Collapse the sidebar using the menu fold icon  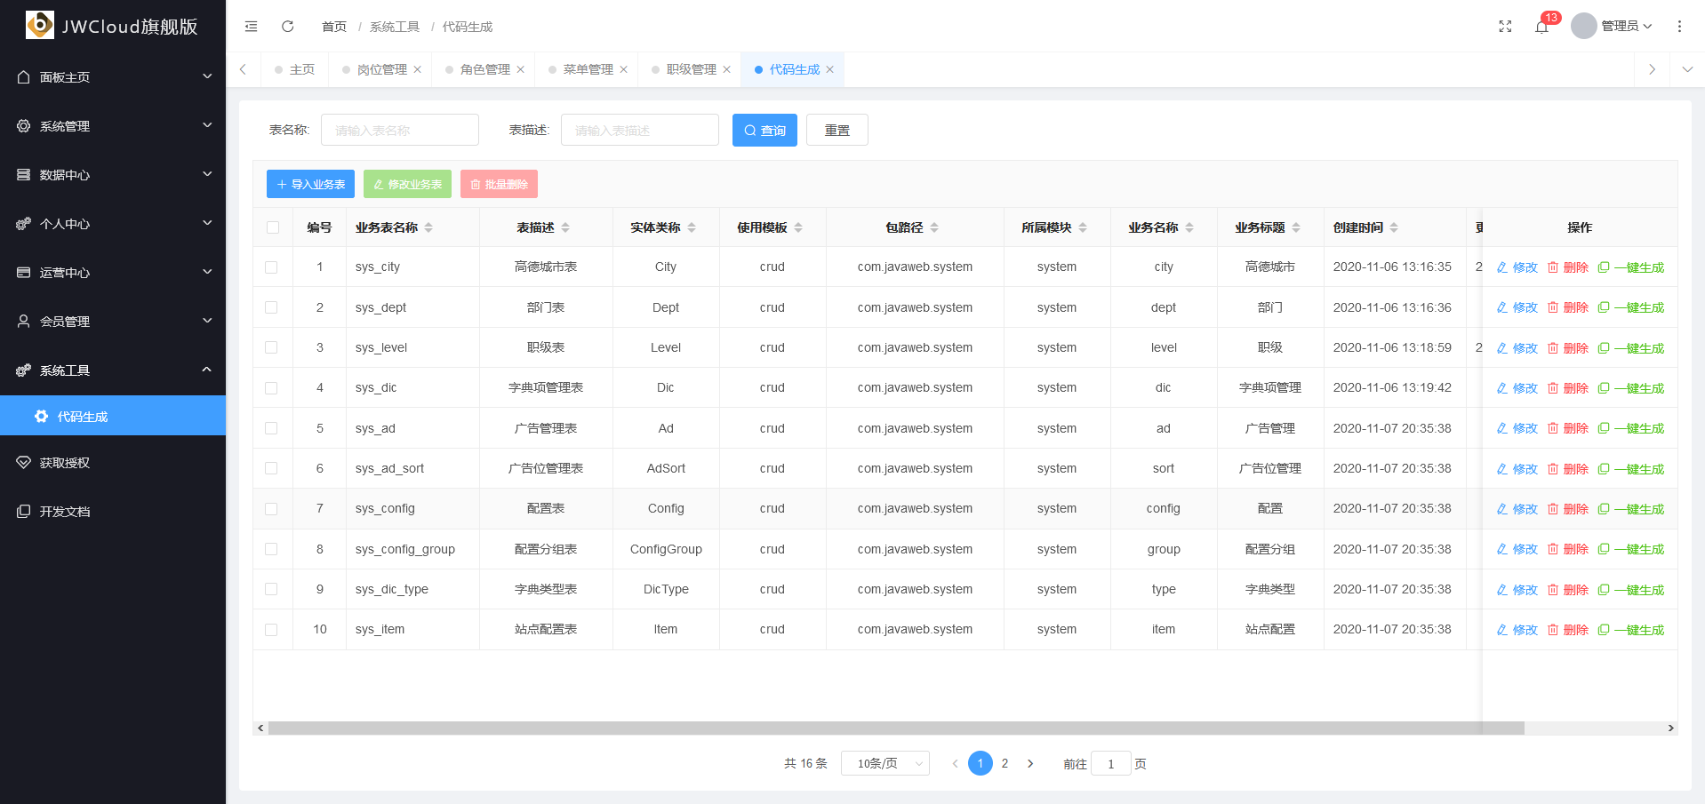point(252,27)
